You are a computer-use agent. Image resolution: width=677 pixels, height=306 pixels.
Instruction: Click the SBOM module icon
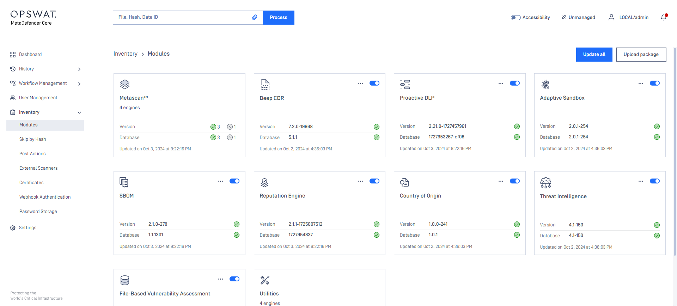124,182
